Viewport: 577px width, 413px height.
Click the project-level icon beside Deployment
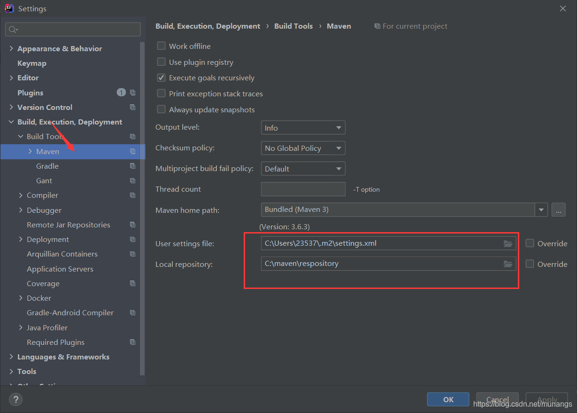[132, 239]
